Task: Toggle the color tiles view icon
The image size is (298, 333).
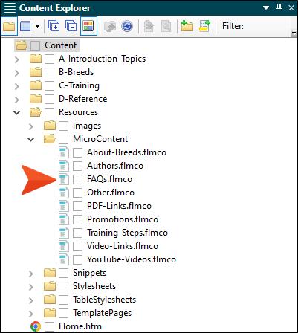Action: tap(88, 26)
